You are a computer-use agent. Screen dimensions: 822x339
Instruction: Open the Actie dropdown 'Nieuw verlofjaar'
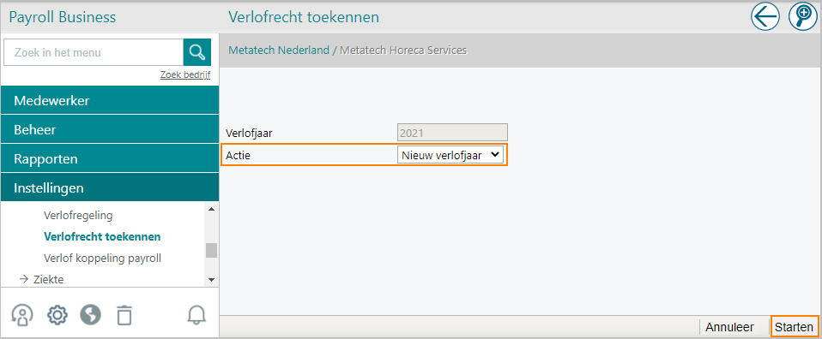click(x=450, y=155)
